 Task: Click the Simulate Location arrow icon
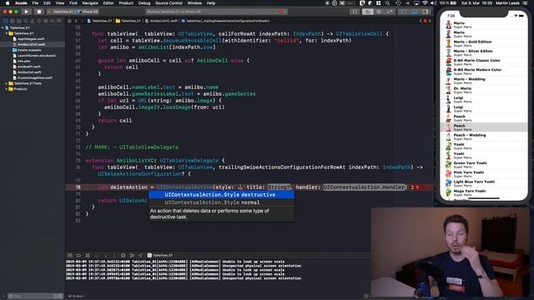(x=141, y=256)
